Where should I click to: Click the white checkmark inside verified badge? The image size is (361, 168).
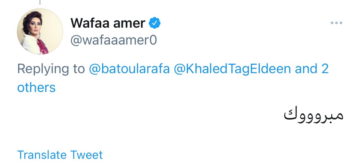point(155,23)
